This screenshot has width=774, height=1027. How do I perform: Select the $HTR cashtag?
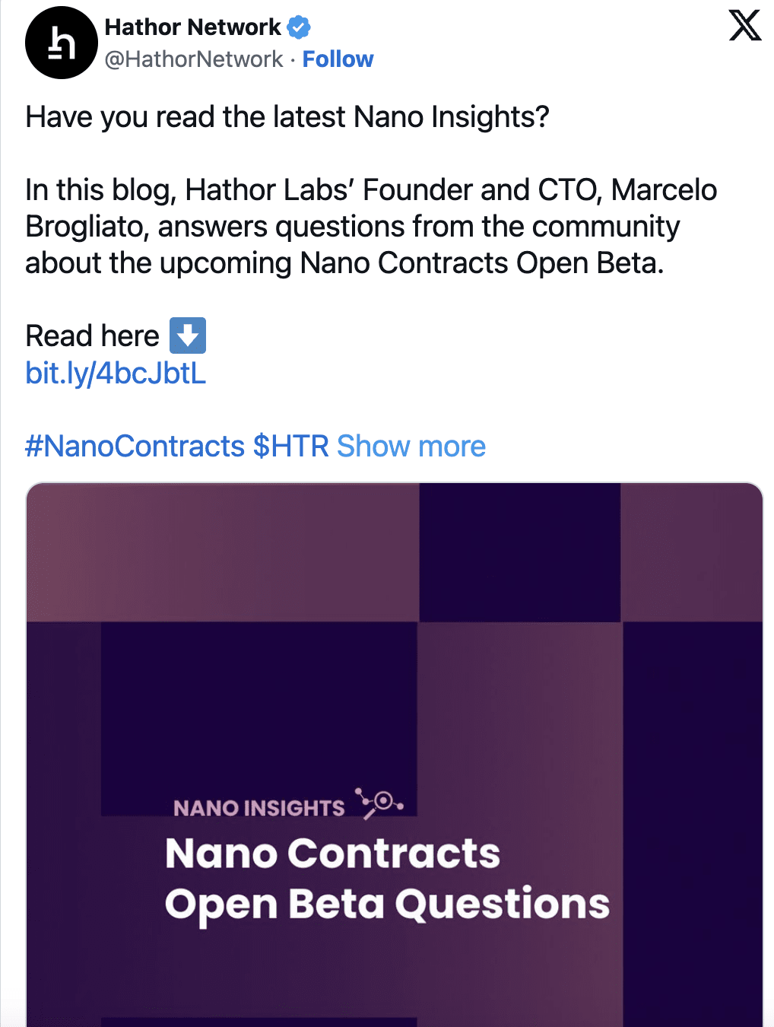tap(290, 447)
